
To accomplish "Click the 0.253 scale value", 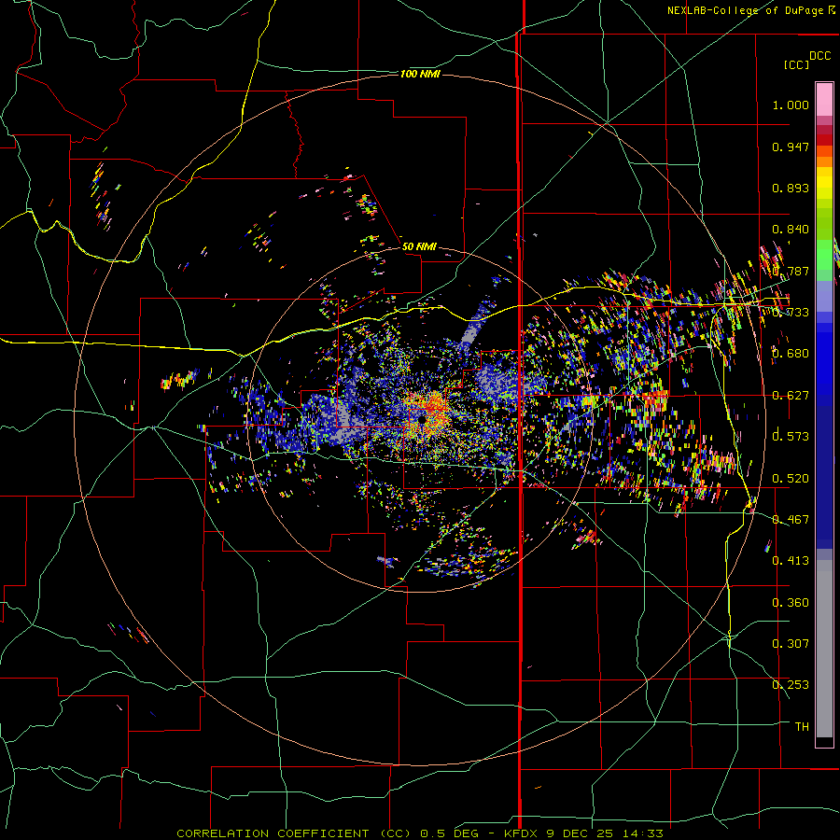I will (791, 685).
